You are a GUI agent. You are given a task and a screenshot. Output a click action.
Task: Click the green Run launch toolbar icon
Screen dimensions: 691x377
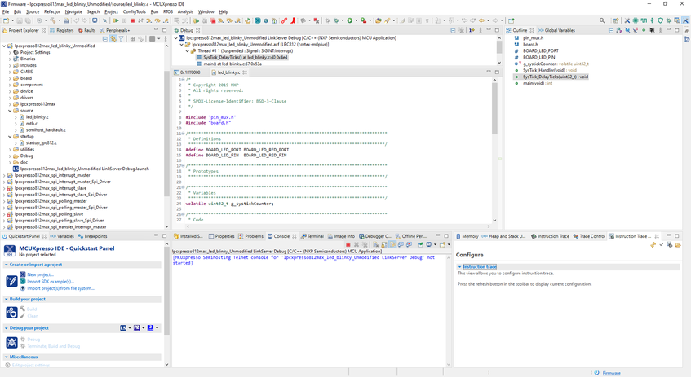pos(350,20)
